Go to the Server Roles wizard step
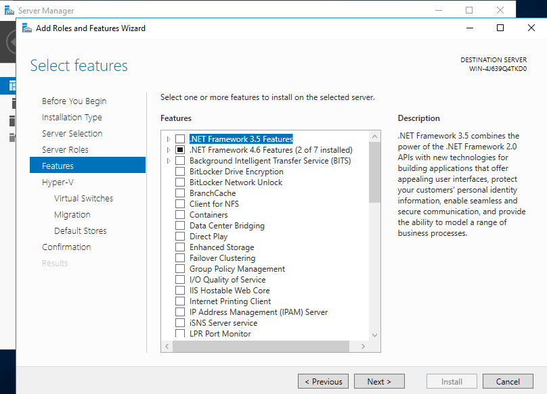 click(x=65, y=149)
